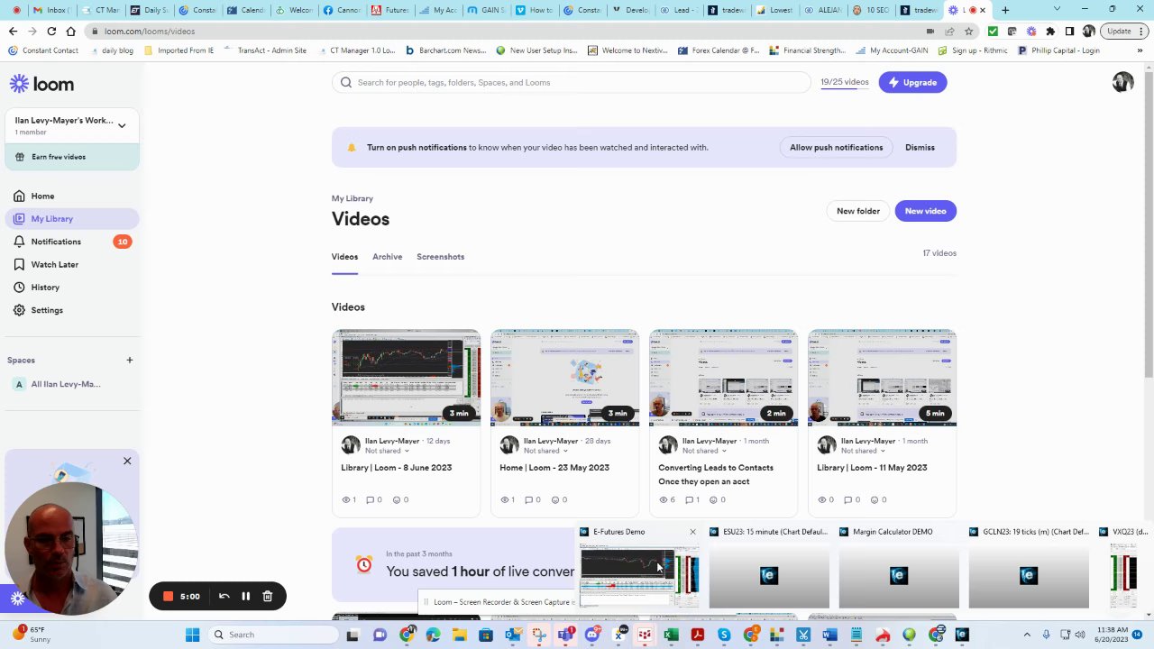Click the 19/25 videos link
The image size is (1154, 649).
pos(845,82)
